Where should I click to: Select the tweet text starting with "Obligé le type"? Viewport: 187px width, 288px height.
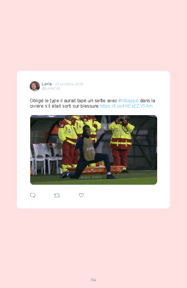pos(92,103)
